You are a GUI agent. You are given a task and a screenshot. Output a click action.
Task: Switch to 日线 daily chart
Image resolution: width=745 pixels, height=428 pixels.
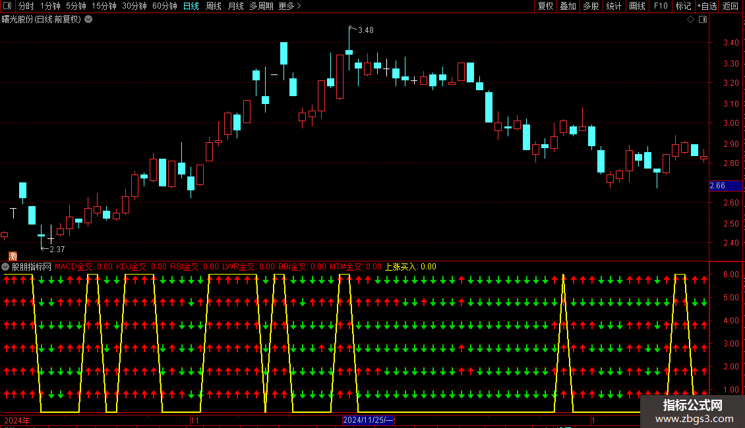(191, 6)
